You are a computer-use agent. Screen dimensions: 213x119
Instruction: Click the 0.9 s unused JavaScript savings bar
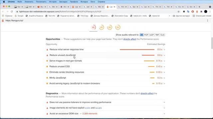coord(148,55)
